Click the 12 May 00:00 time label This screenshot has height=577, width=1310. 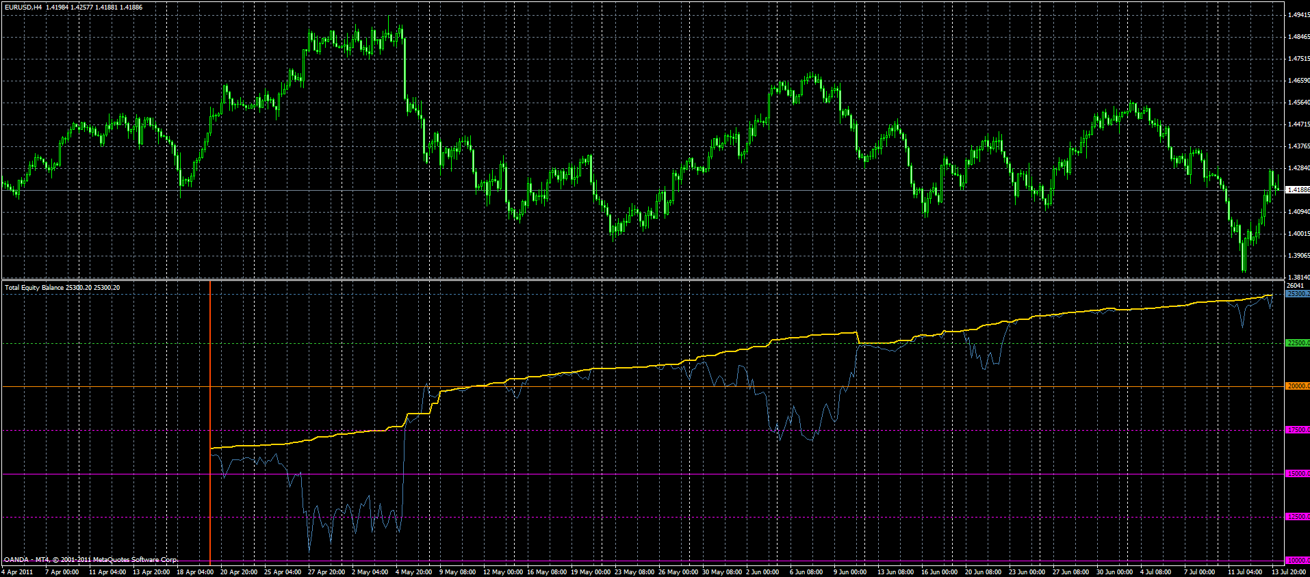click(x=503, y=572)
